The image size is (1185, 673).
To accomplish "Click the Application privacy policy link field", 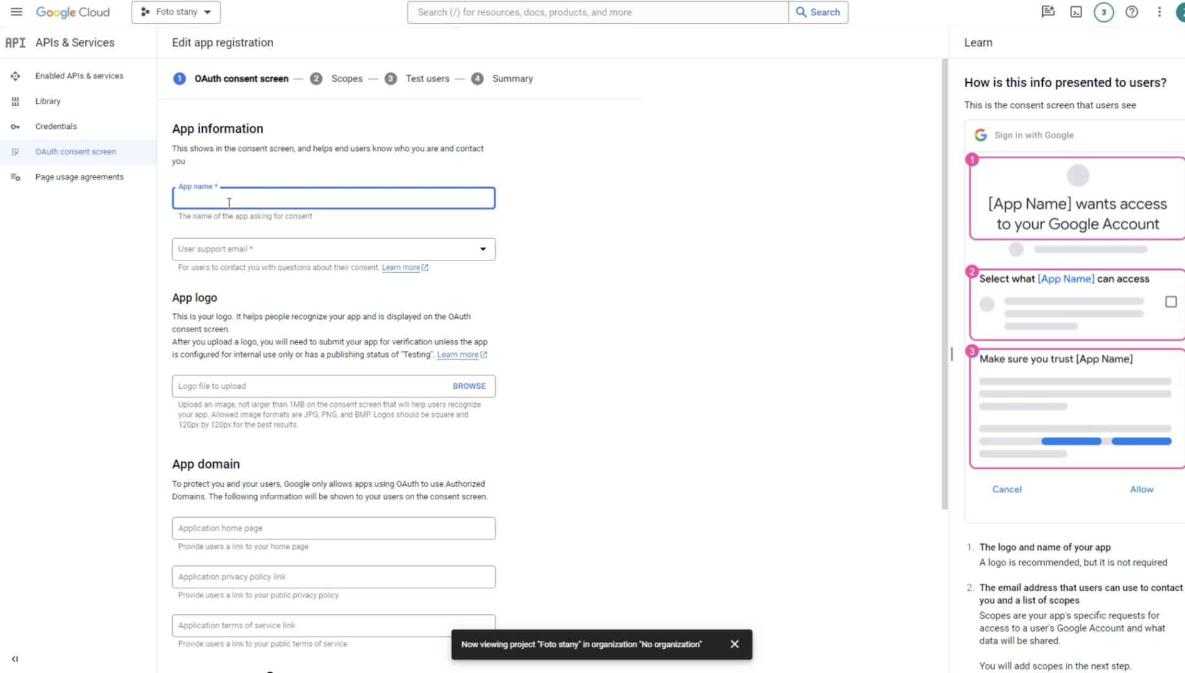I will [x=334, y=577].
